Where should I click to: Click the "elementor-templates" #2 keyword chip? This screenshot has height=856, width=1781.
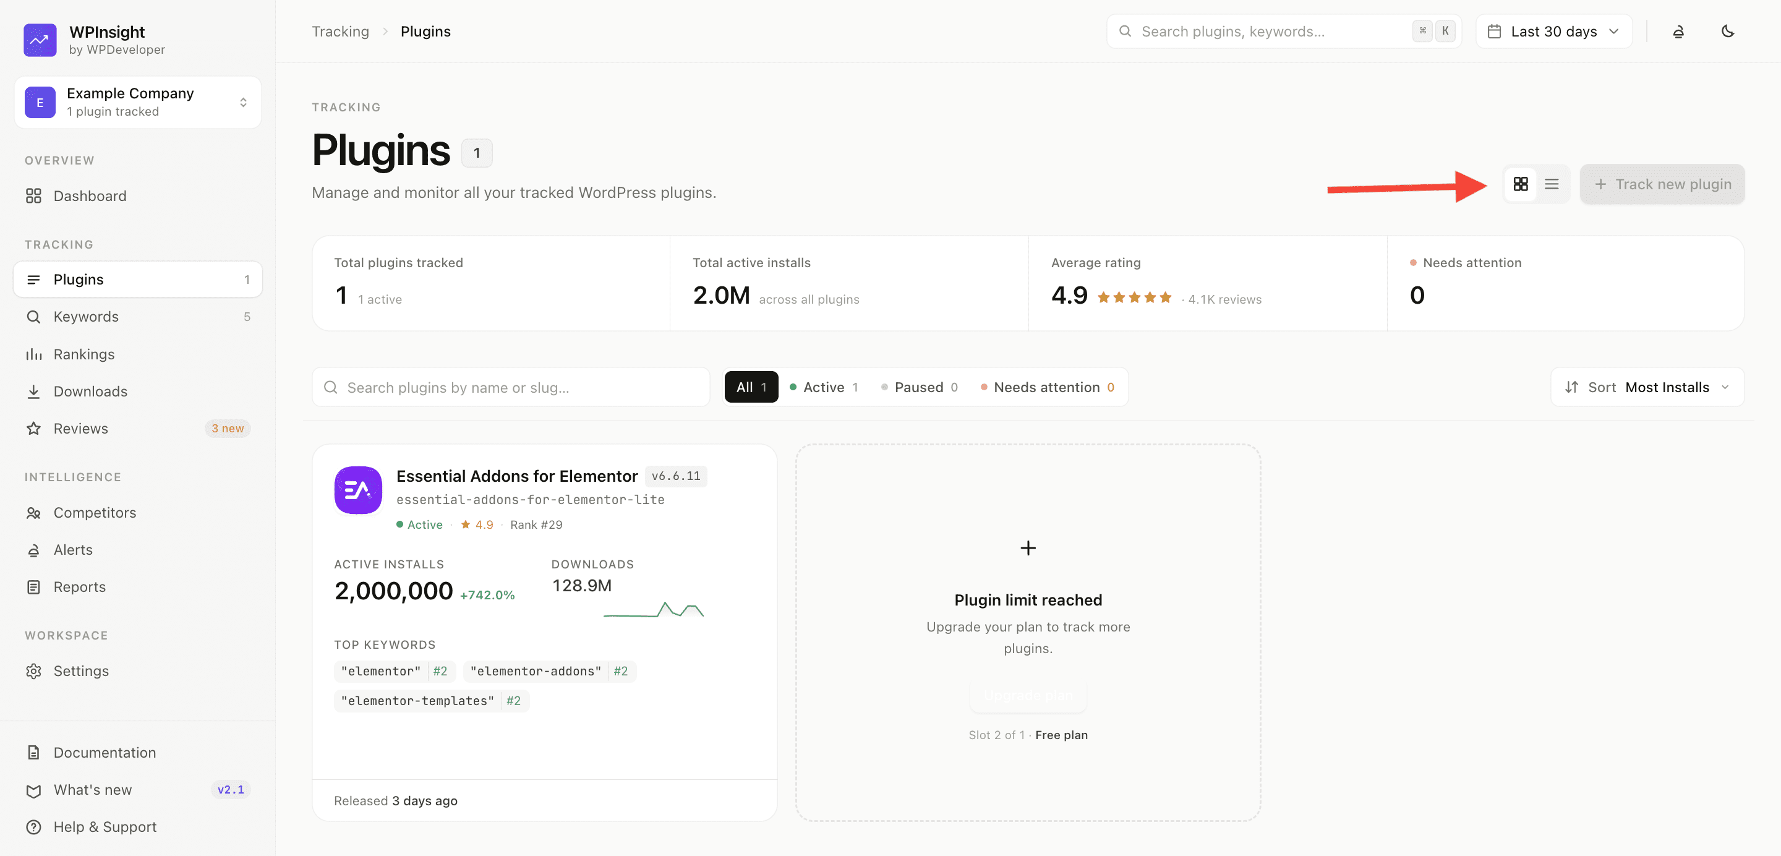click(x=431, y=700)
